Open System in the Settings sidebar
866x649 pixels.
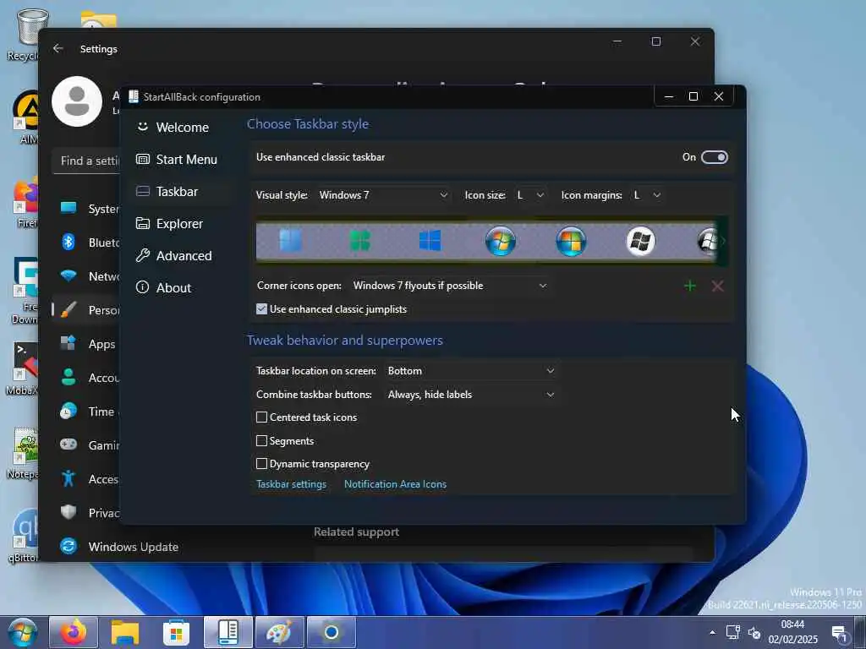pyautogui.click(x=86, y=209)
